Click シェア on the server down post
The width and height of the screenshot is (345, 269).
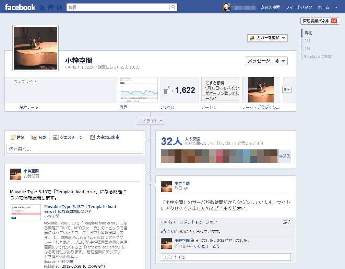212,222
